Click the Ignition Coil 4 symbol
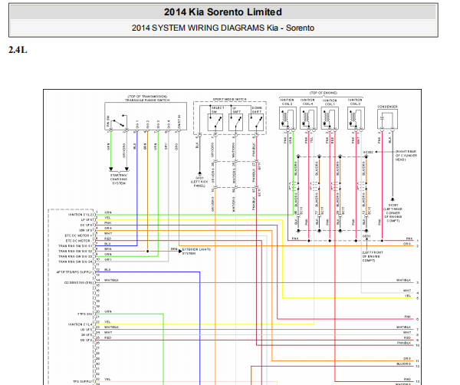Viewport: 460px width, 385px height. pos(309,118)
